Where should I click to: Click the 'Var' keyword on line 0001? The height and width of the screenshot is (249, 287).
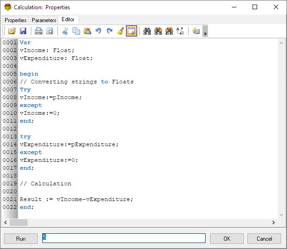(x=25, y=42)
